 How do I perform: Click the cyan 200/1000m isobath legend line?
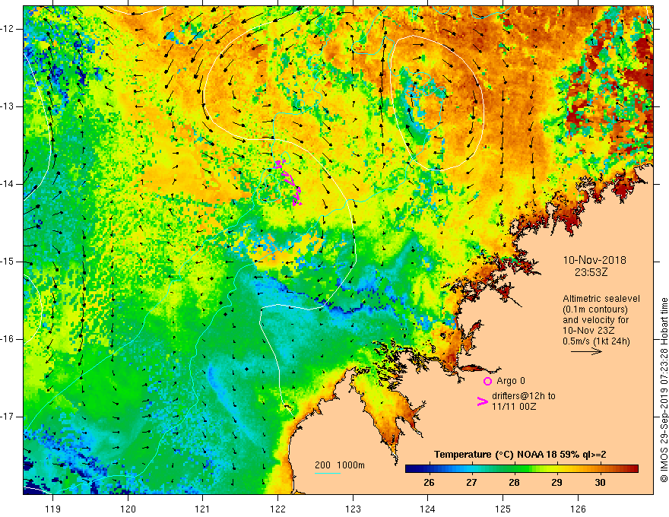point(328,473)
